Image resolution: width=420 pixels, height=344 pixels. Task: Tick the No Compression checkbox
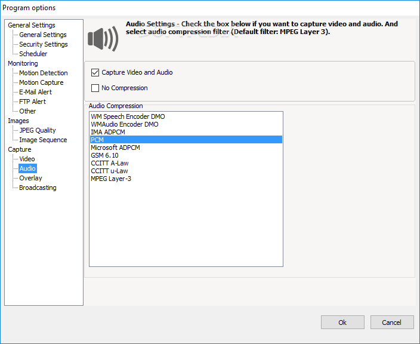(95, 88)
